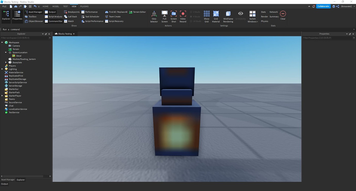
Task: Click the Collaborate button
Action: coord(323,6)
